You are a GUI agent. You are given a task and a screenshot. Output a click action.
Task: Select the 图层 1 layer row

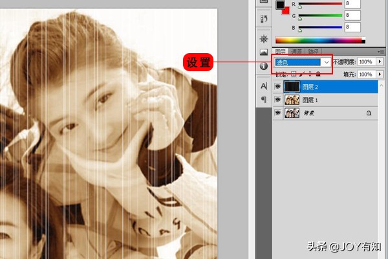[x=325, y=100]
